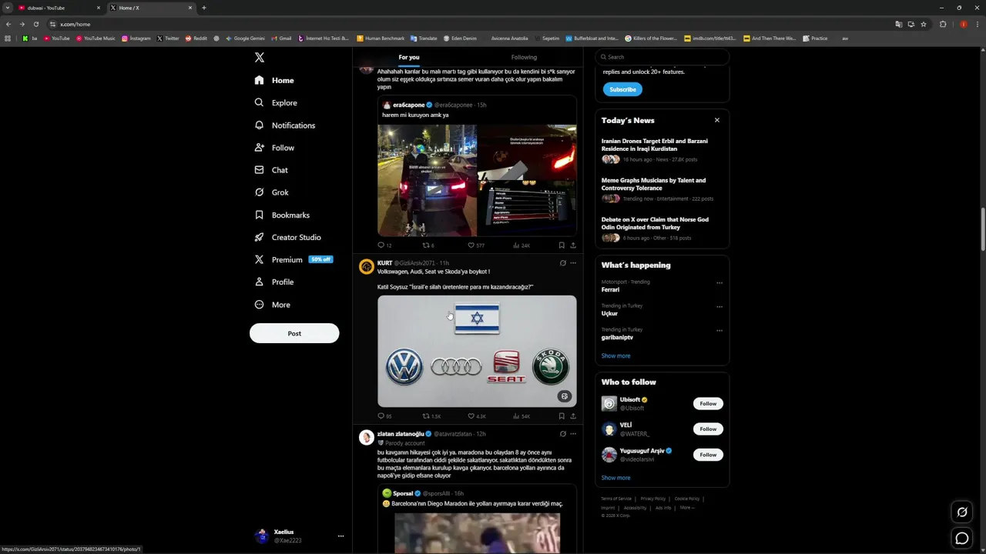Open Reddit bookmark in bookmarks bar

coord(196,38)
